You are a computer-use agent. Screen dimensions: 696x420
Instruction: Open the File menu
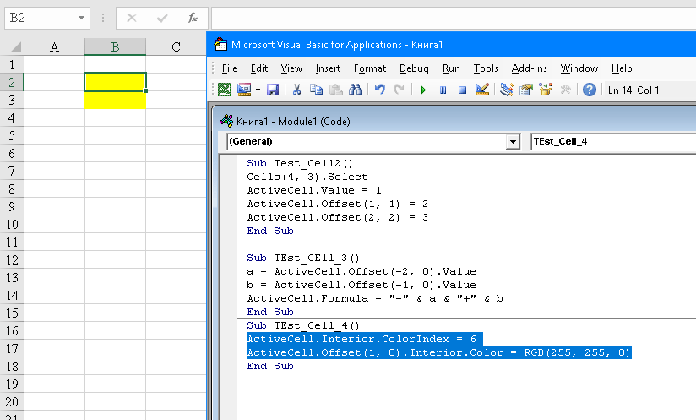(x=230, y=68)
